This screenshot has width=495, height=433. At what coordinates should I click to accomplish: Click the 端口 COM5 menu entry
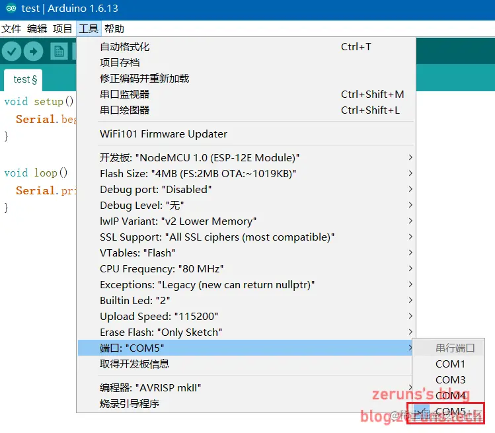point(246,348)
